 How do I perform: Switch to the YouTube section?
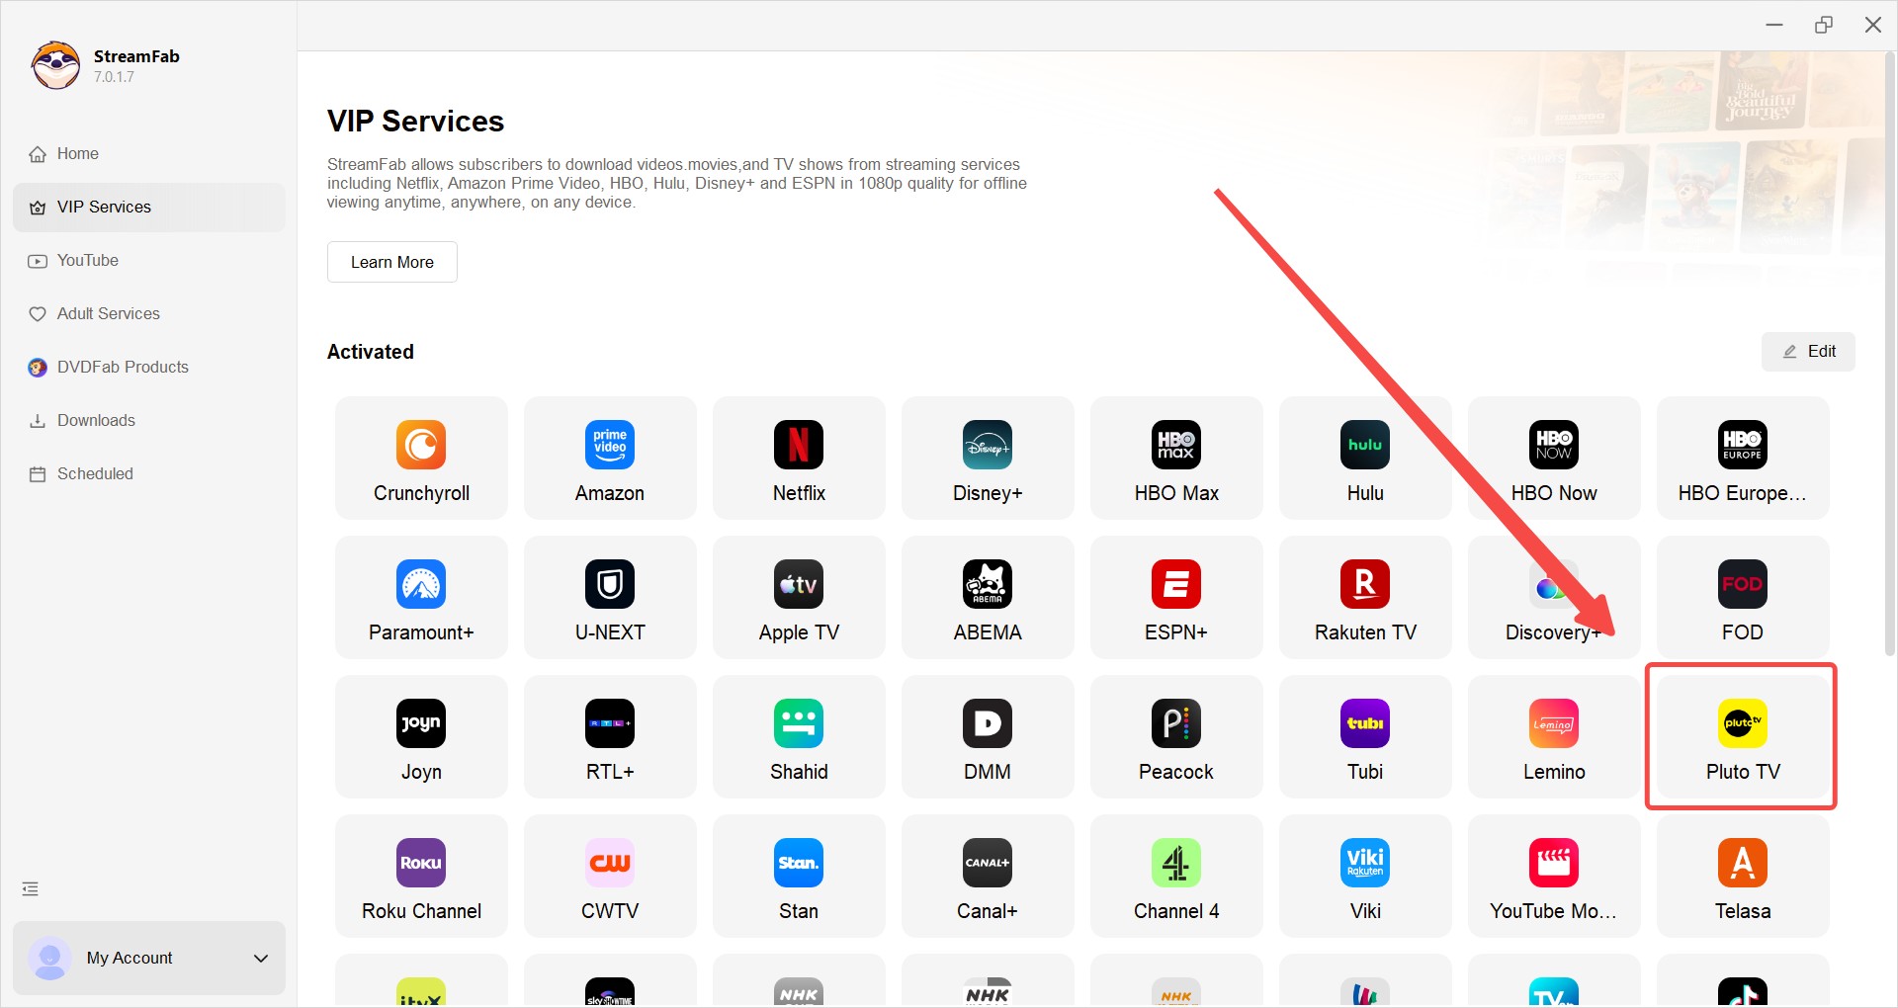point(87,260)
